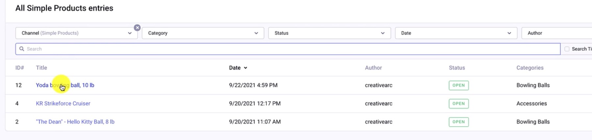Click the OPEN status badge for KR Strikeforce
This screenshot has width=592, height=140.
click(x=458, y=104)
